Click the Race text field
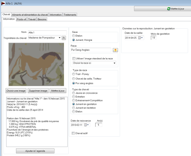The image size is (191, 156). 91,50
